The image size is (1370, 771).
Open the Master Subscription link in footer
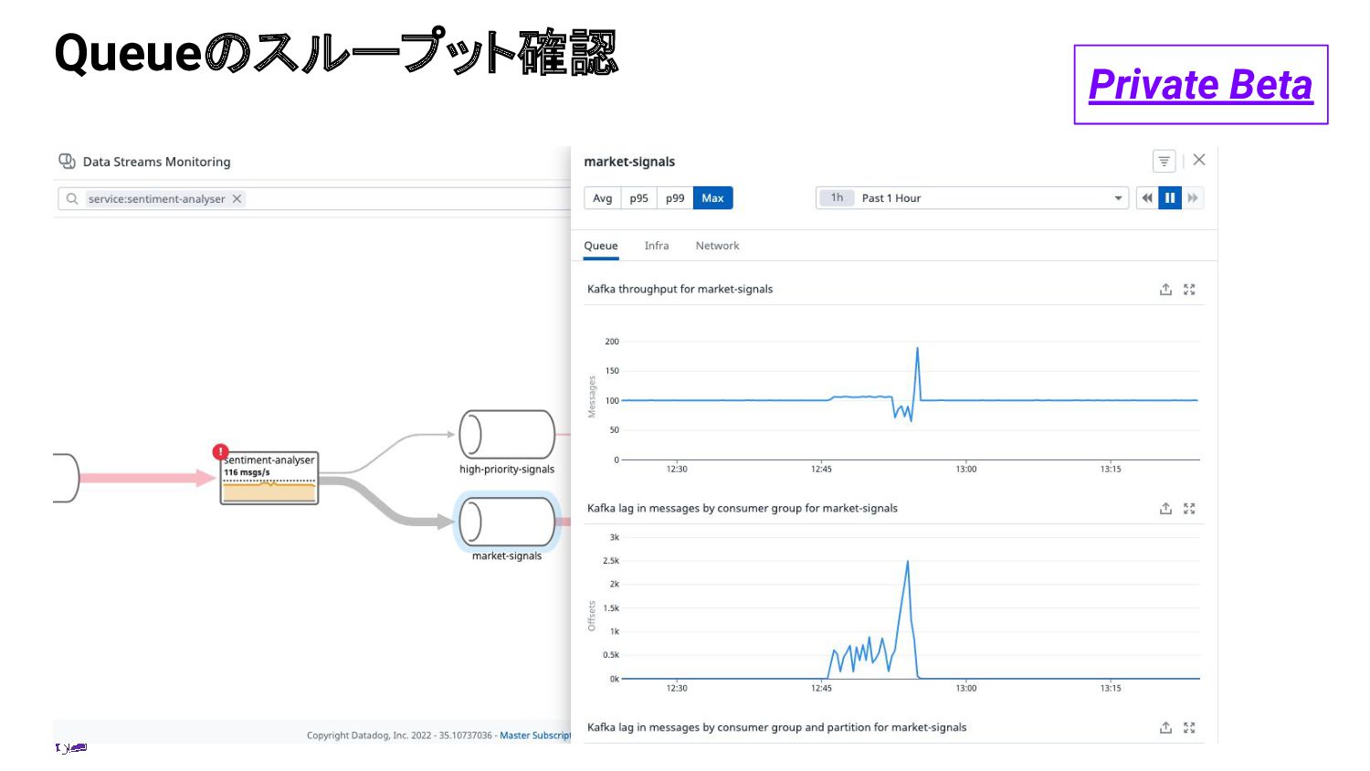coord(535,735)
